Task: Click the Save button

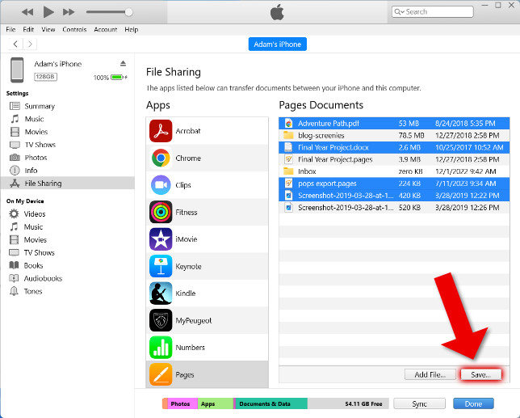Action: (480, 374)
